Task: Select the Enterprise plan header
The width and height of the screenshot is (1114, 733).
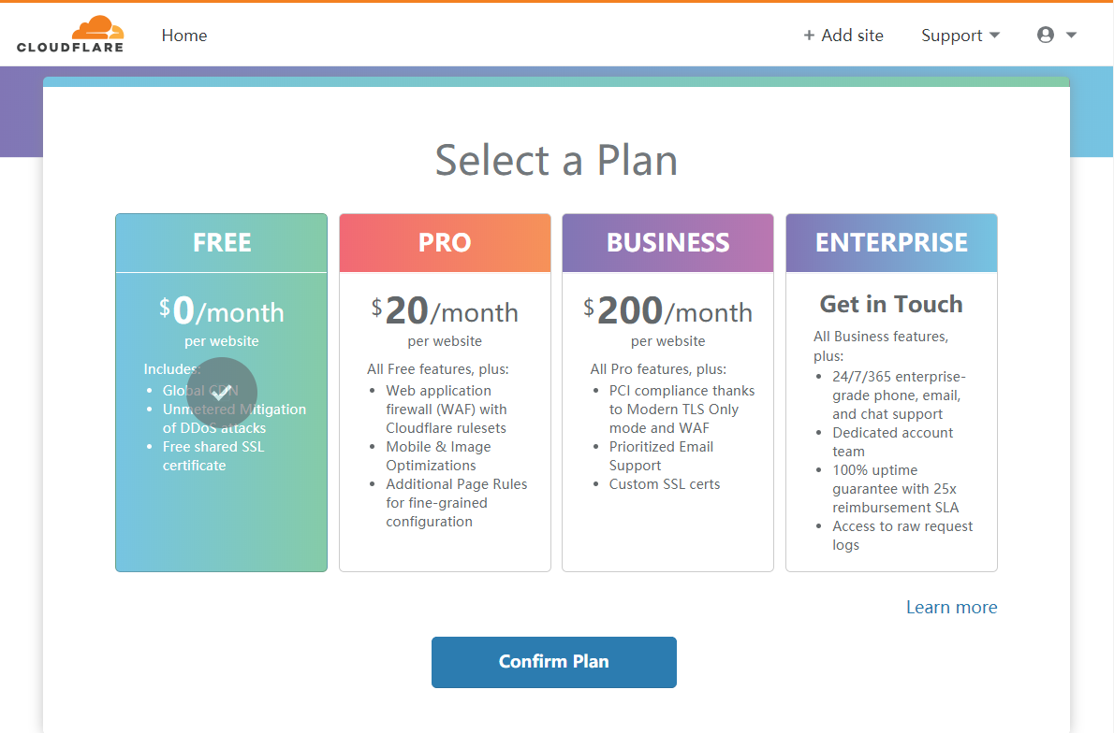Action: (x=891, y=243)
